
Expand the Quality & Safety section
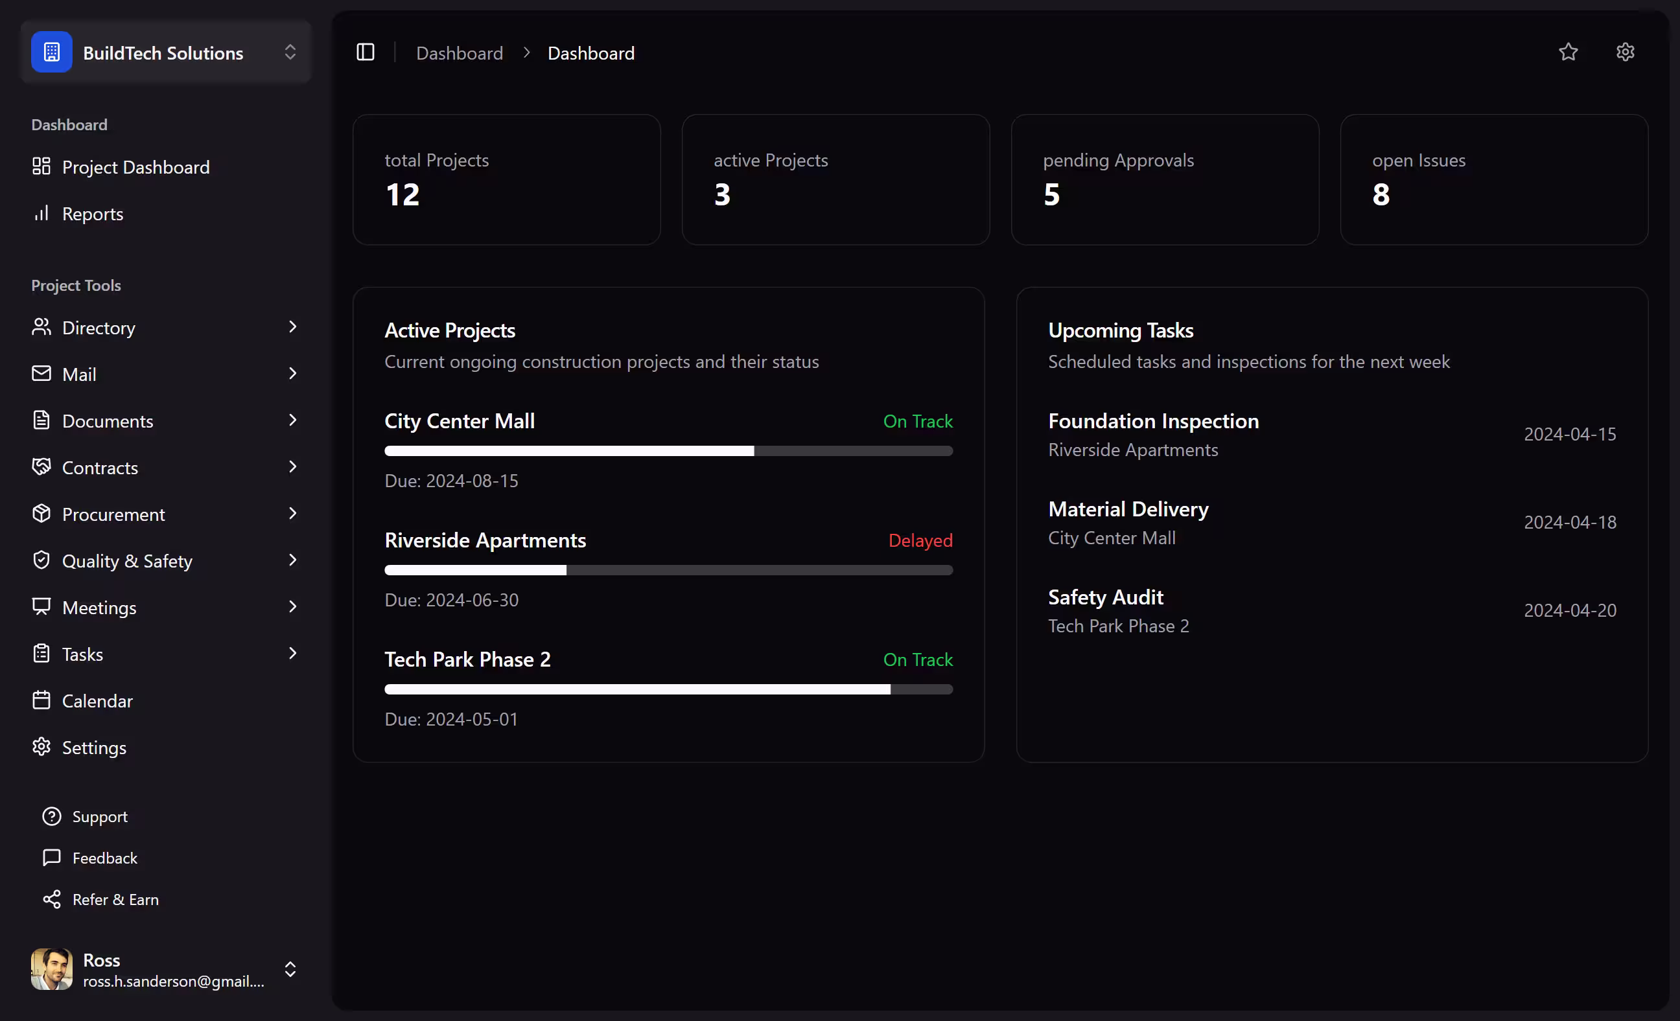click(127, 560)
